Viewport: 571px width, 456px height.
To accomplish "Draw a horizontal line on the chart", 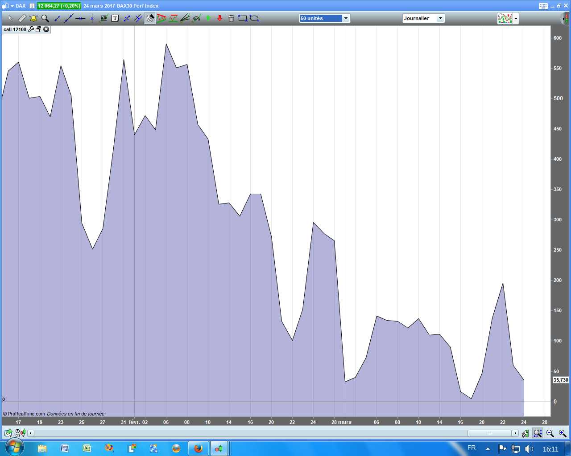I will (80, 18).
